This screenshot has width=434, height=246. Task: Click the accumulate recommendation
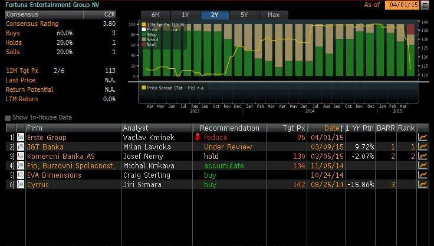click(x=224, y=165)
